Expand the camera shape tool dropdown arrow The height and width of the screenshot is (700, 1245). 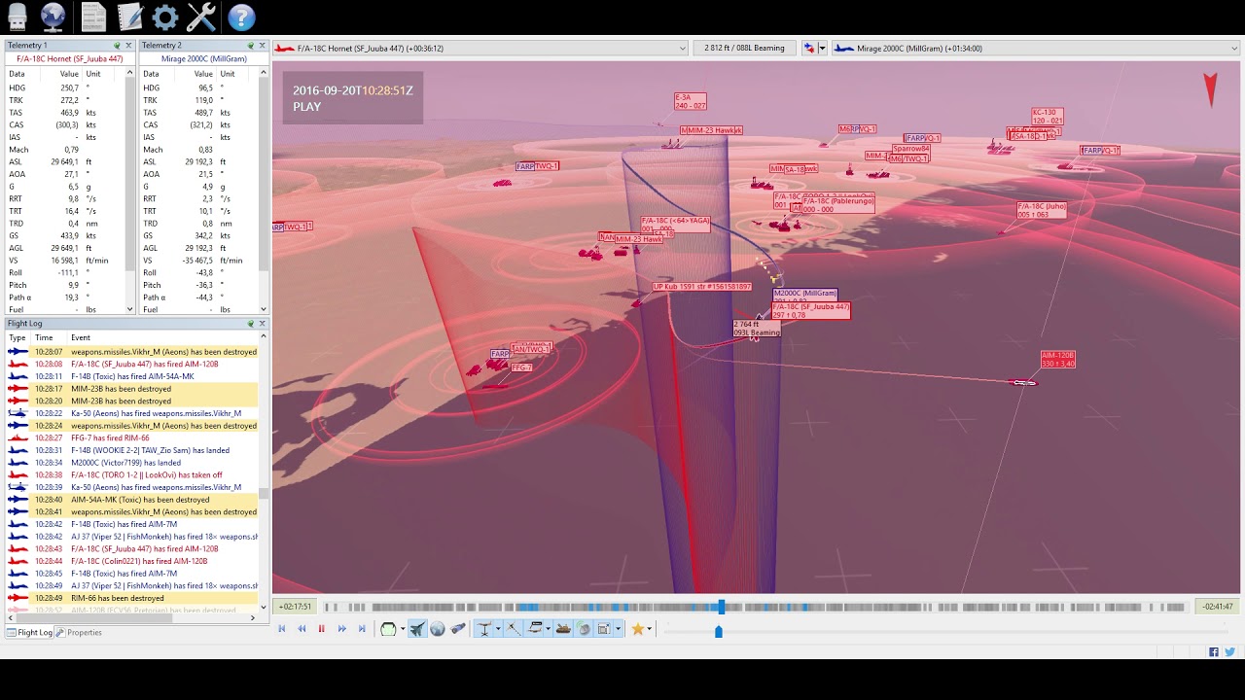coord(403,629)
